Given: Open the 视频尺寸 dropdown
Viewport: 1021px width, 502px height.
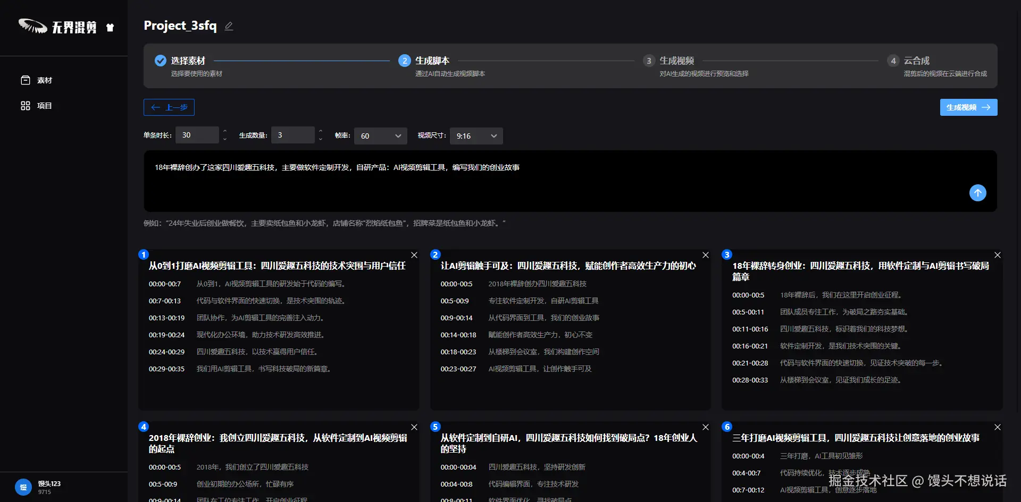Looking at the screenshot, I should [x=476, y=136].
